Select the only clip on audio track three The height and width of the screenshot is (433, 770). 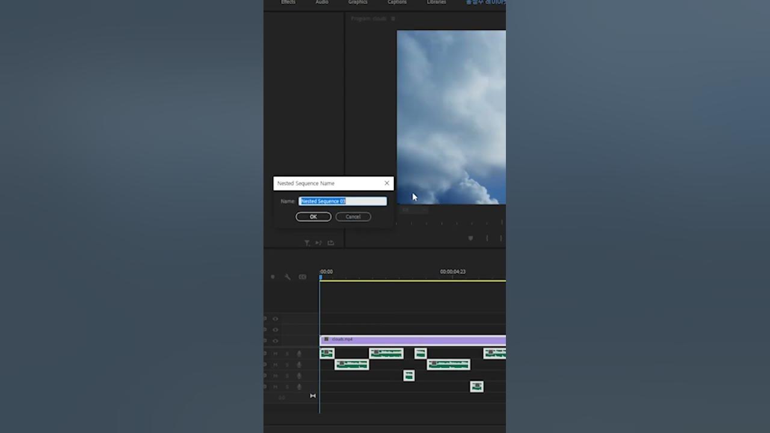[408, 375]
